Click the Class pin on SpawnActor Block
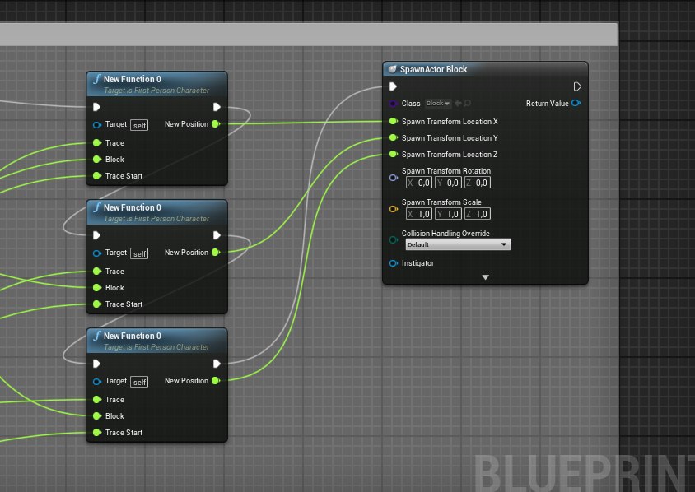This screenshot has height=492, width=695. [x=393, y=104]
